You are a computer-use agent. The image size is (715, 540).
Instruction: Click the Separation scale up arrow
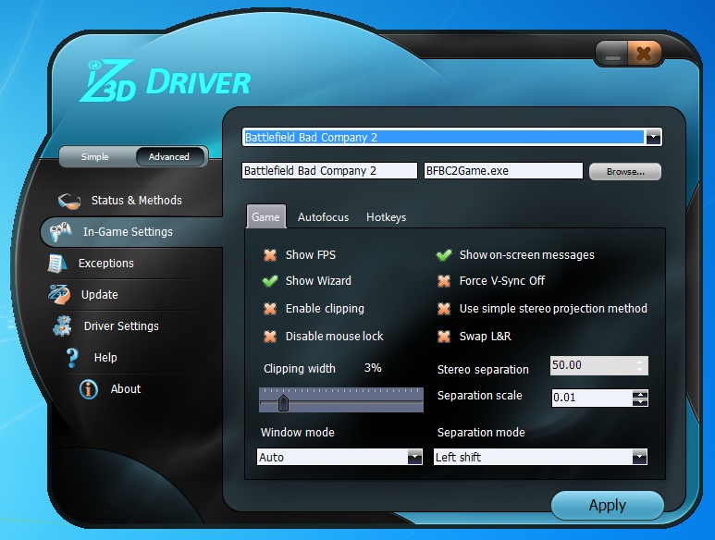640,394
